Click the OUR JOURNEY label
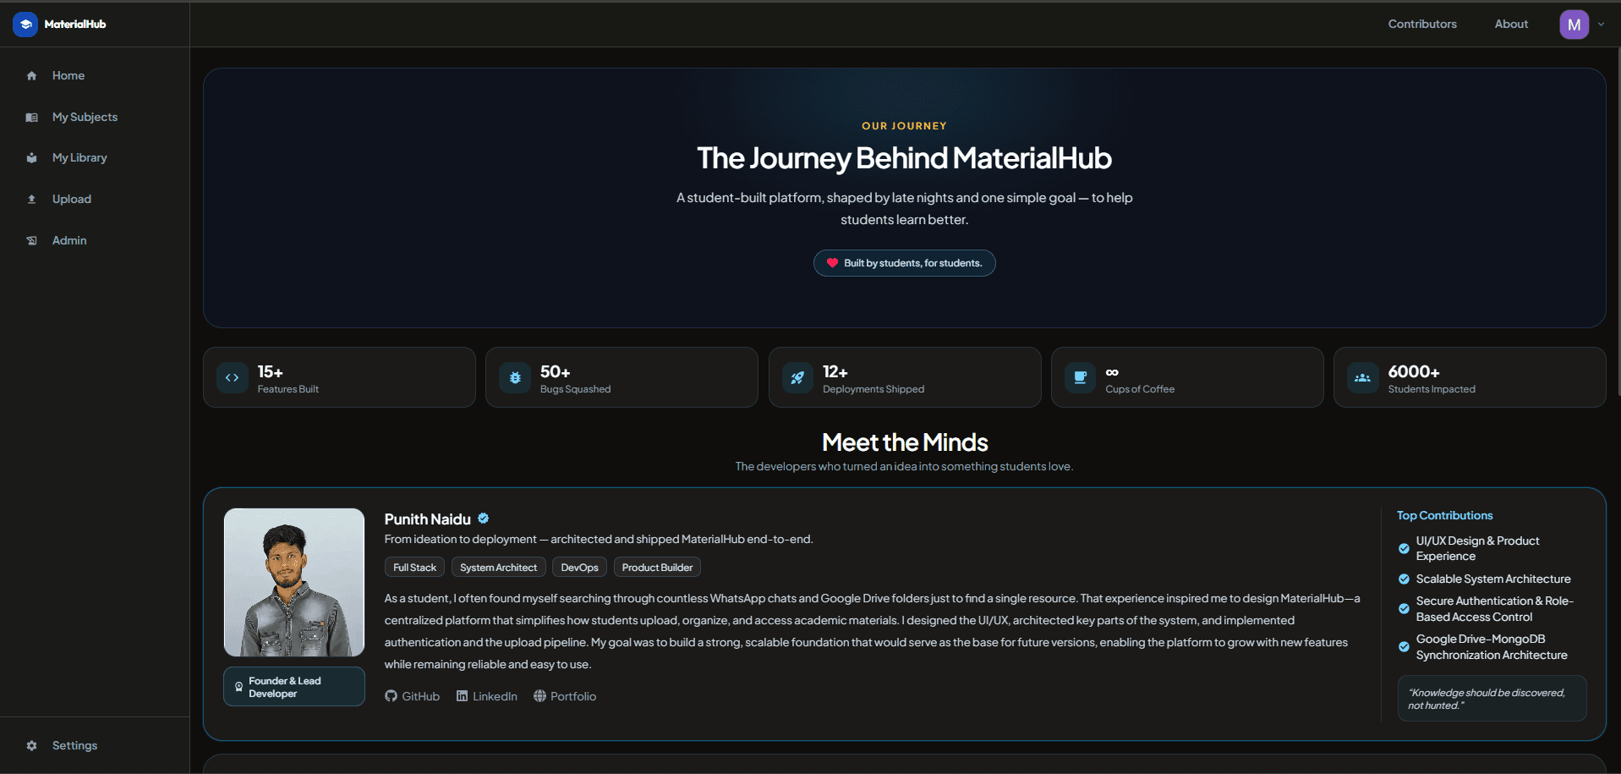1621x774 pixels. click(x=904, y=126)
